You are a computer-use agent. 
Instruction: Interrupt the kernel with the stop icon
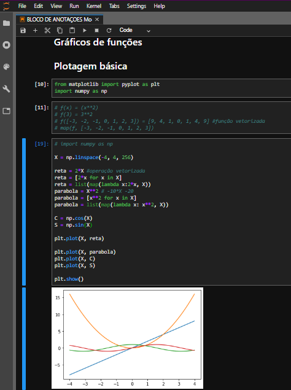pyautogui.click(x=97, y=31)
